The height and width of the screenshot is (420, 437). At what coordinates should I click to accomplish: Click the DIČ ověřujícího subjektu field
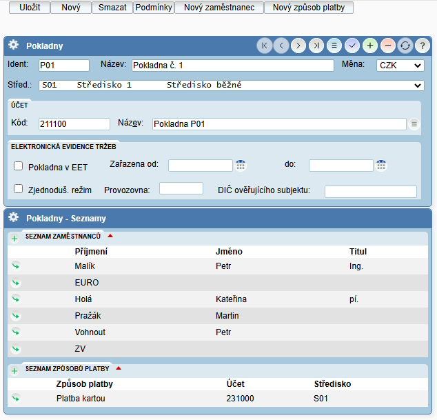[370, 192]
